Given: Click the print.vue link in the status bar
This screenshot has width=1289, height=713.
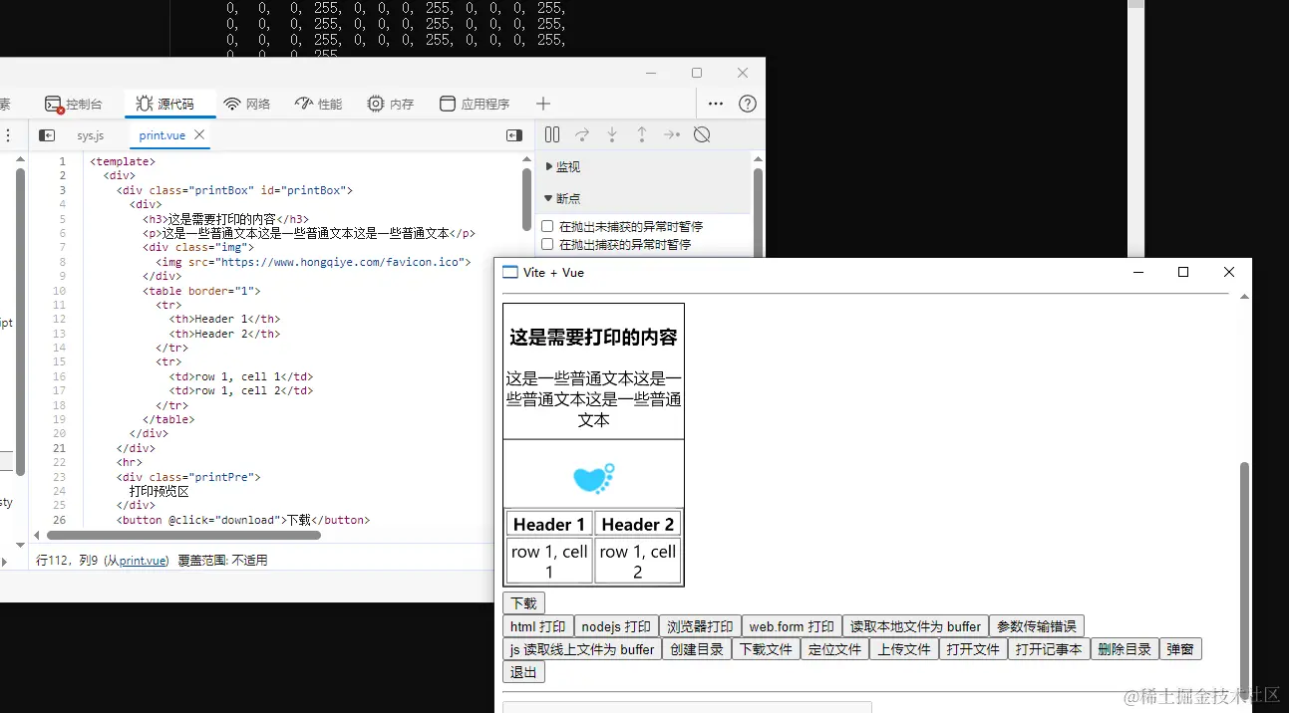Looking at the screenshot, I should coord(144,561).
